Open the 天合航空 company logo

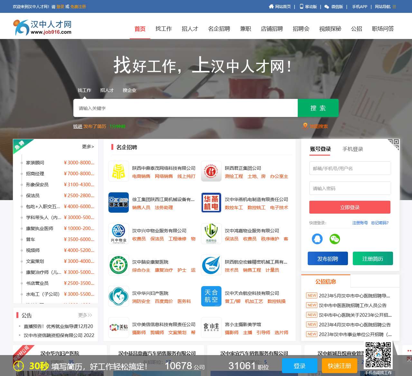pyautogui.click(x=211, y=296)
